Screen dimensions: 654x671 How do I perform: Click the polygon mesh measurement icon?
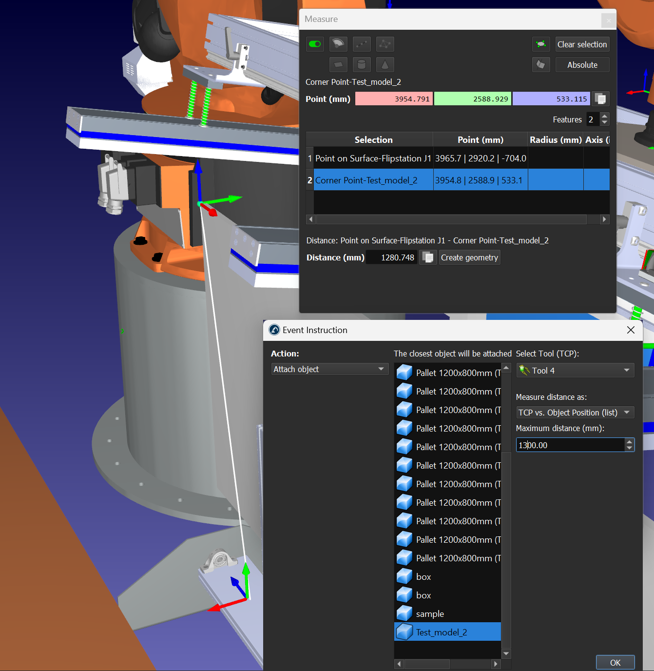tap(385, 44)
